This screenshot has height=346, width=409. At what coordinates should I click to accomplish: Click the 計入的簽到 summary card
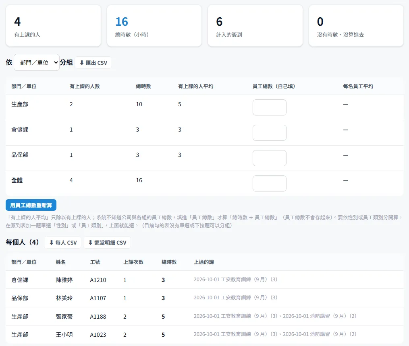pyautogui.click(x=255, y=26)
